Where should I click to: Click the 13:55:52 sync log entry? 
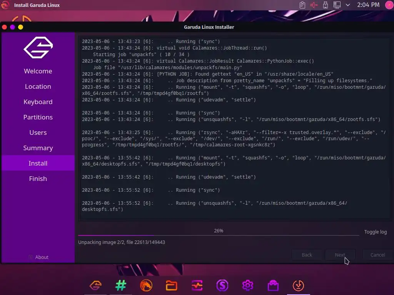pyautogui.click(x=151, y=190)
